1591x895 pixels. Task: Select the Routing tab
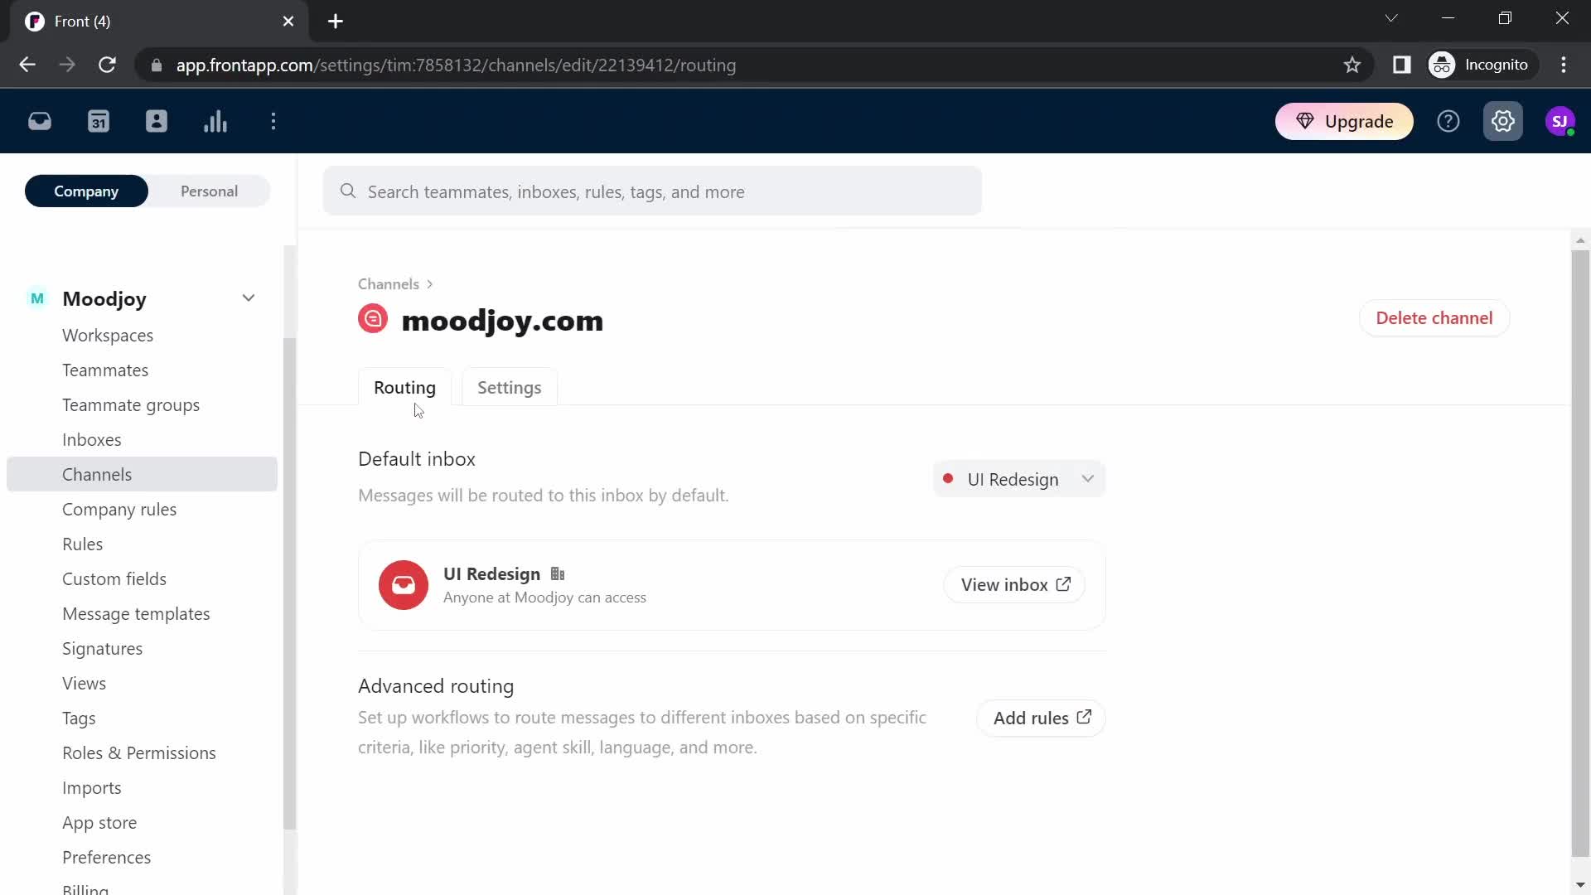coord(404,388)
